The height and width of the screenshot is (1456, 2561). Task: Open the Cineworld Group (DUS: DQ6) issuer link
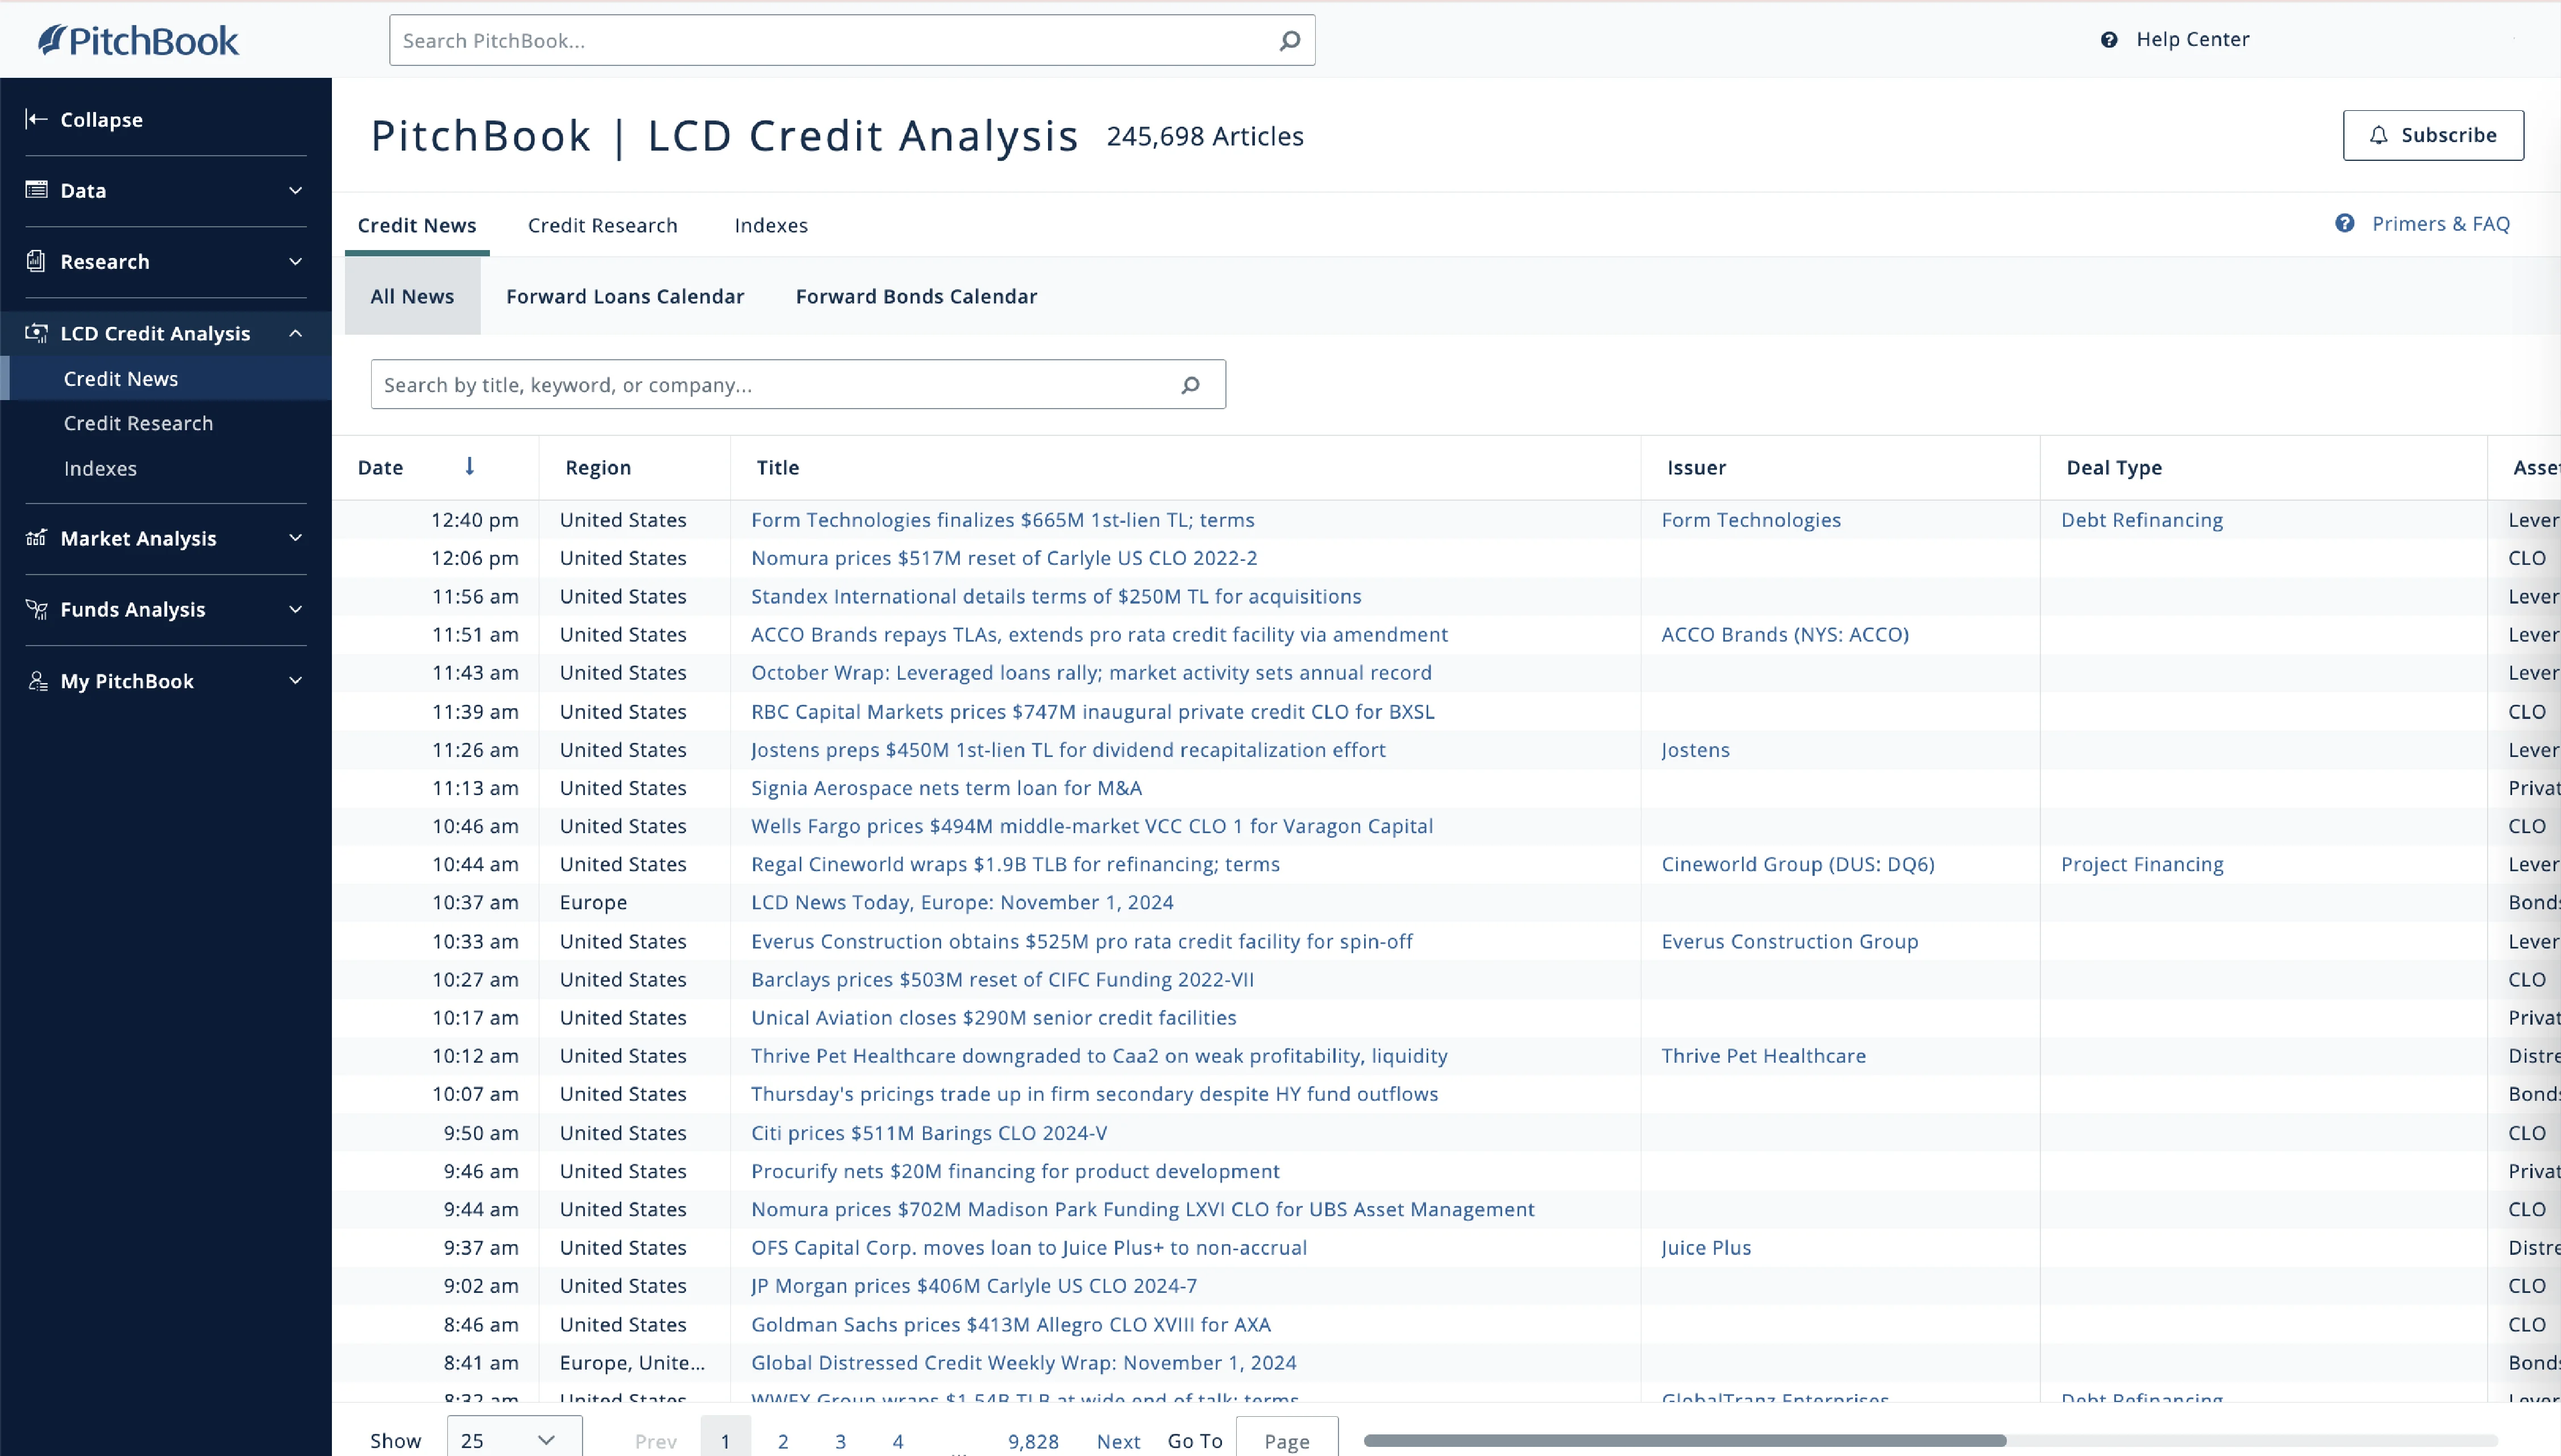point(1798,864)
